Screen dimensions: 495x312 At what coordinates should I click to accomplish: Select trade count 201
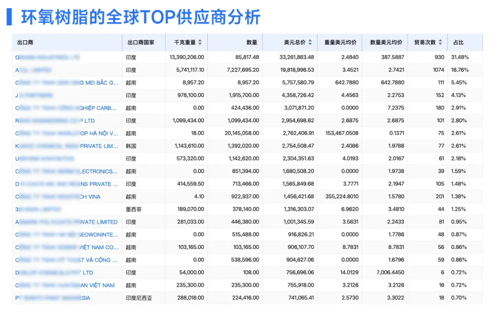pyautogui.click(x=440, y=196)
